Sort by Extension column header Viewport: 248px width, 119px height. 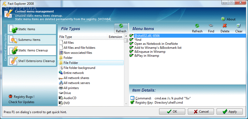tap(115, 37)
